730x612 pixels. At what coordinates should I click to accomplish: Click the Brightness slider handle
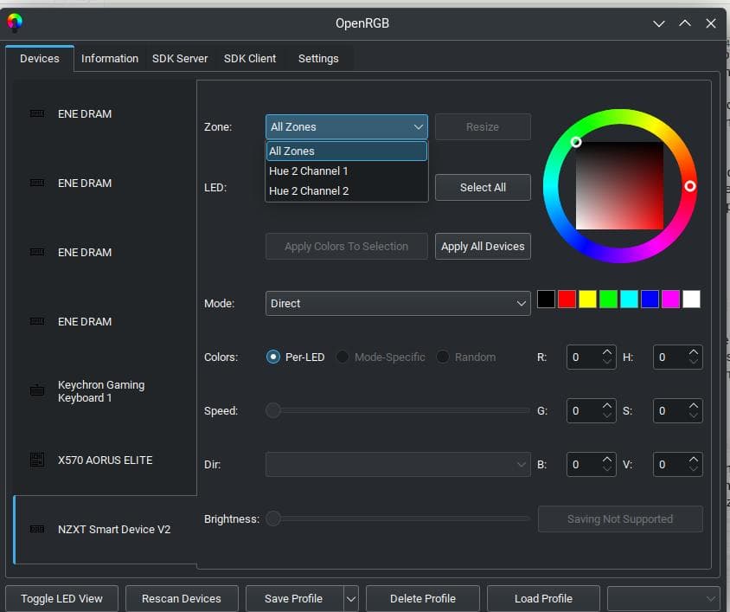tap(273, 519)
